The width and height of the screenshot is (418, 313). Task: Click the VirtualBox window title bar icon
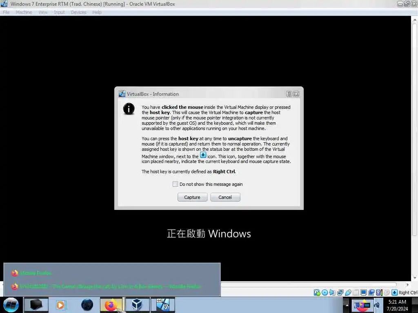pos(4,4)
